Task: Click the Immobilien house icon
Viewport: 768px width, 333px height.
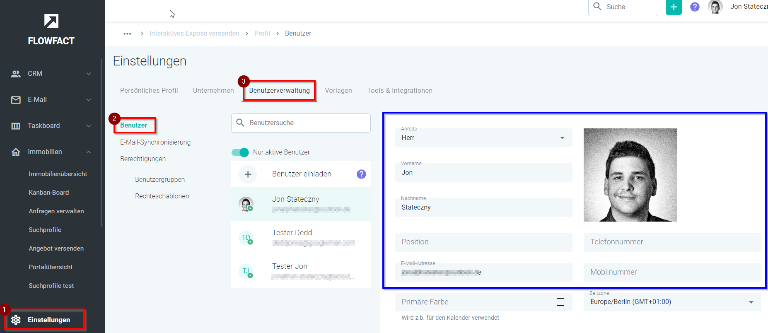Action: [16, 152]
